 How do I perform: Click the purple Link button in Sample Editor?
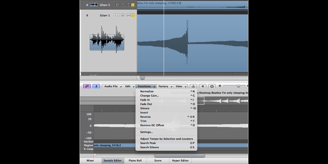(87, 86)
